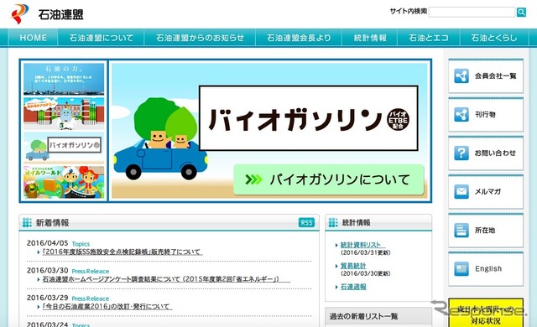Click バイオガソリンについて green button
This screenshot has width=537, height=327.
(x=328, y=179)
